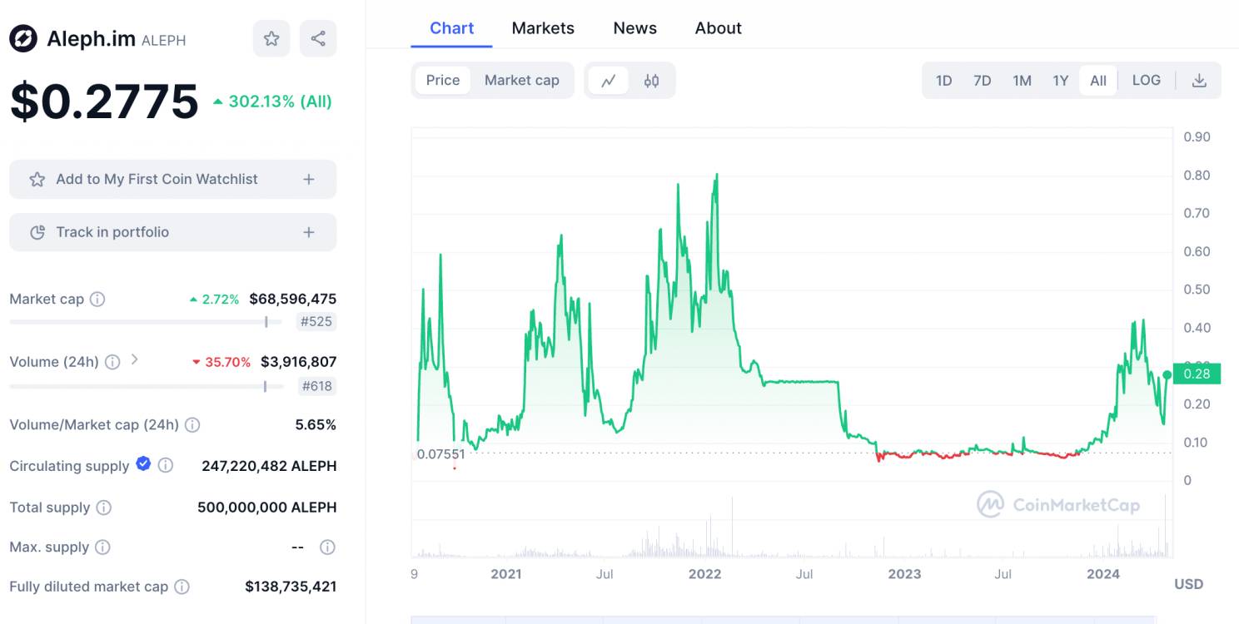
Task: Select 1D time range
Action: (943, 81)
